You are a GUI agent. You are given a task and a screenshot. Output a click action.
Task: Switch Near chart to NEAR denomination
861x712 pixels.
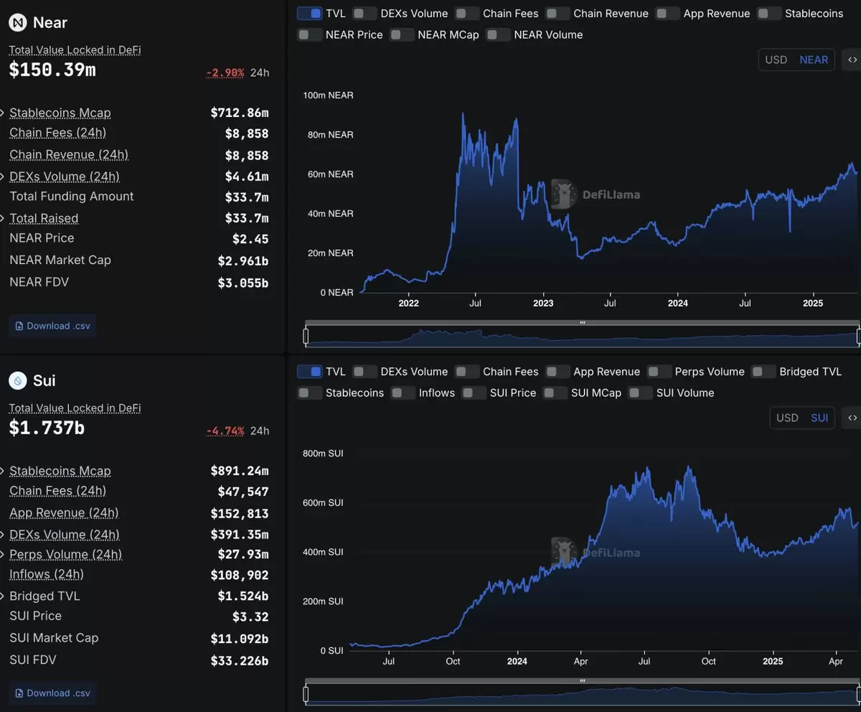[x=814, y=60]
